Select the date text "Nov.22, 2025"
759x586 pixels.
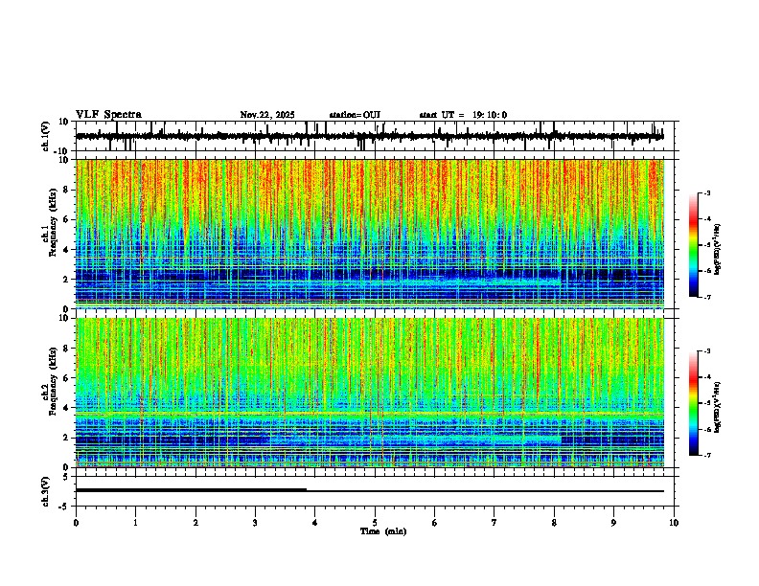(267, 115)
